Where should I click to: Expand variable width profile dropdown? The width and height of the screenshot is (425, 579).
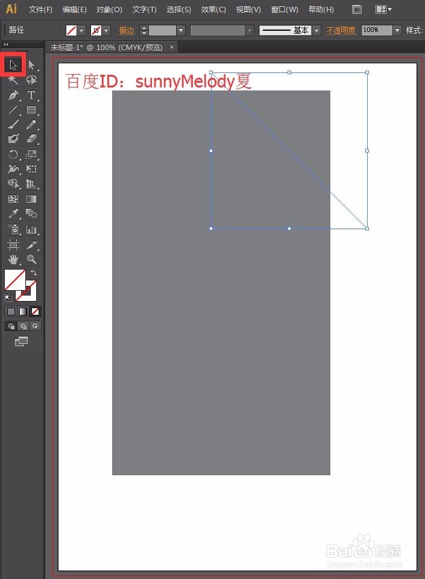[x=250, y=30]
